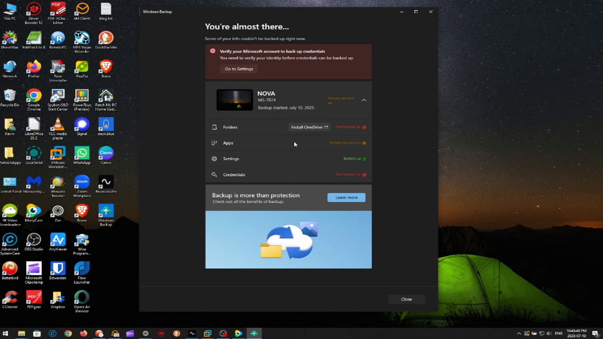The width and height of the screenshot is (603, 339).
Task: Select the Recycle Bin desktop icon
Action: pos(10,99)
